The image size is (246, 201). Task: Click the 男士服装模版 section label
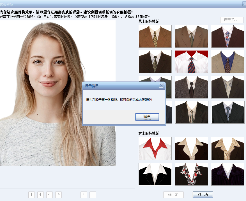point(148,21)
